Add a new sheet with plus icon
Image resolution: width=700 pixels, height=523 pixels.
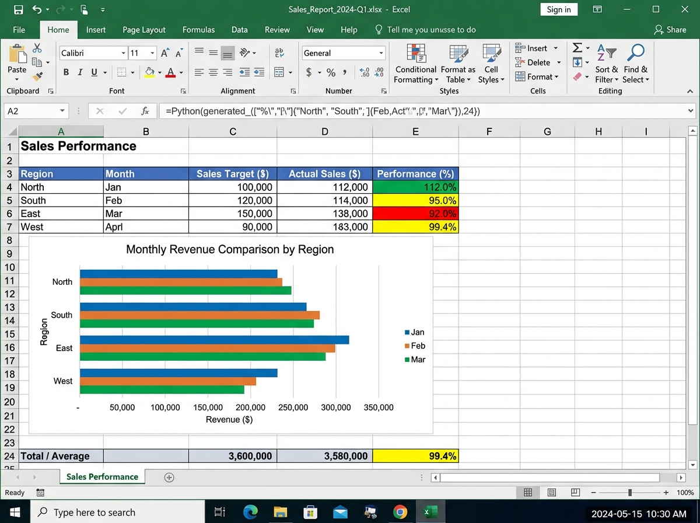pos(169,477)
